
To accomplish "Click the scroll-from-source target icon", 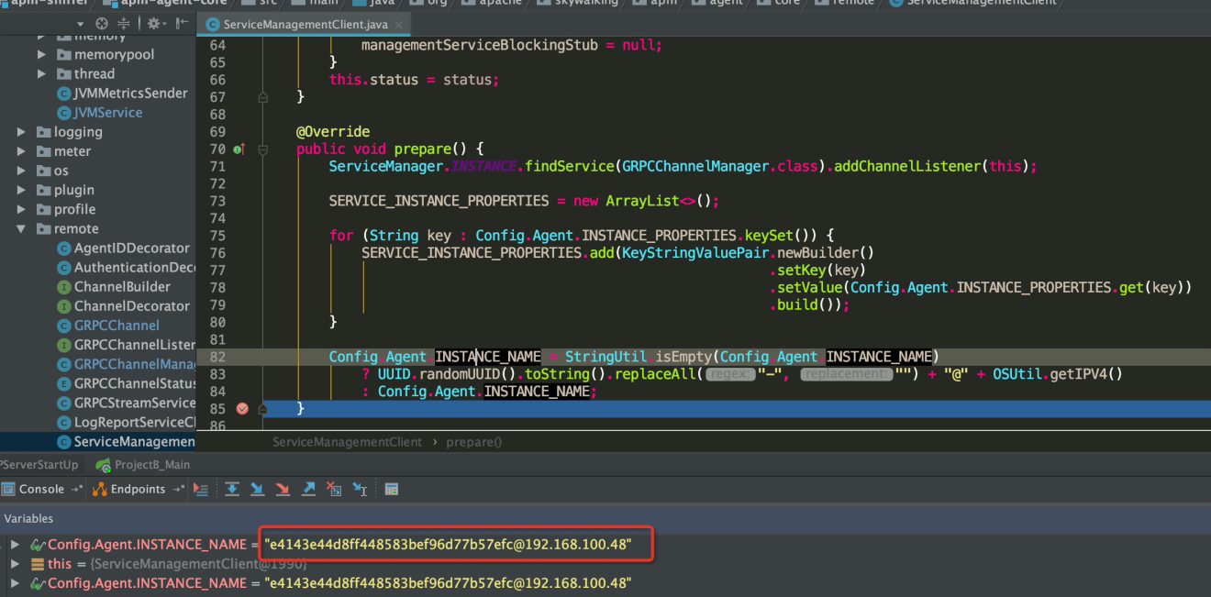I will [x=102, y=24].
